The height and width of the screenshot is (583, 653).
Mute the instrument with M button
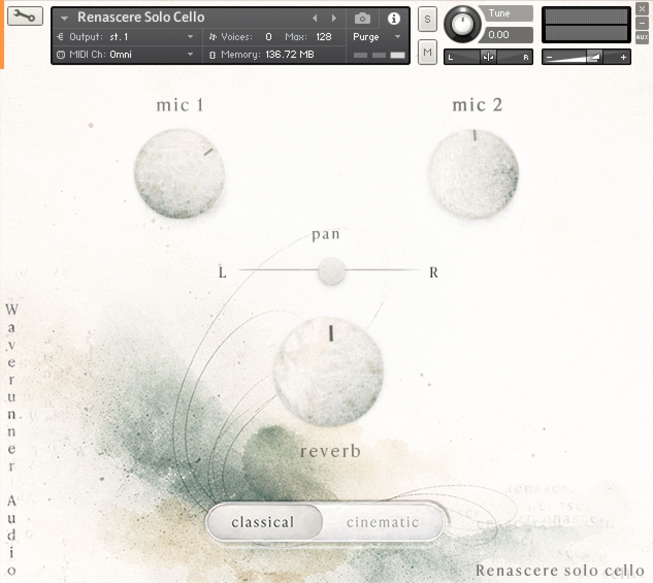point(427,52)
